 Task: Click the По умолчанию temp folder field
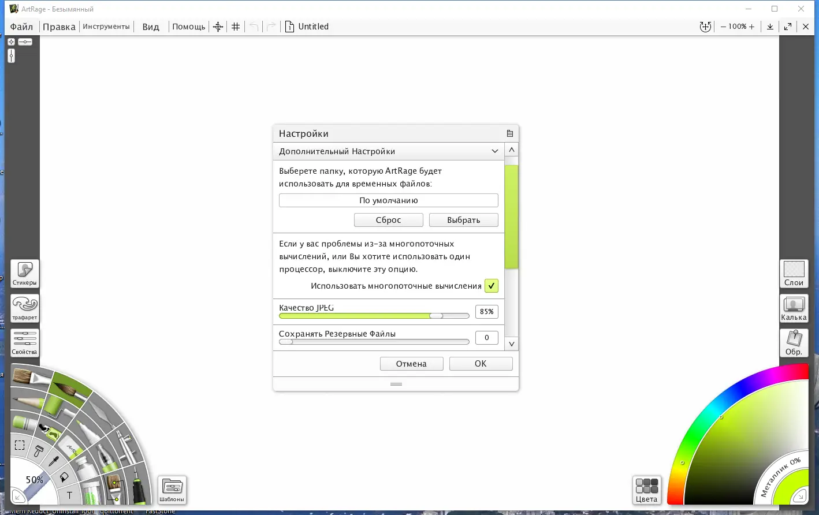click(389, 200)
